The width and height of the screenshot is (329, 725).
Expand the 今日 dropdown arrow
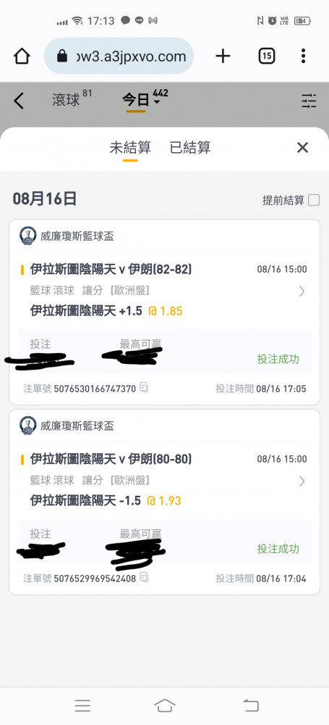click(x=157, y=102)
